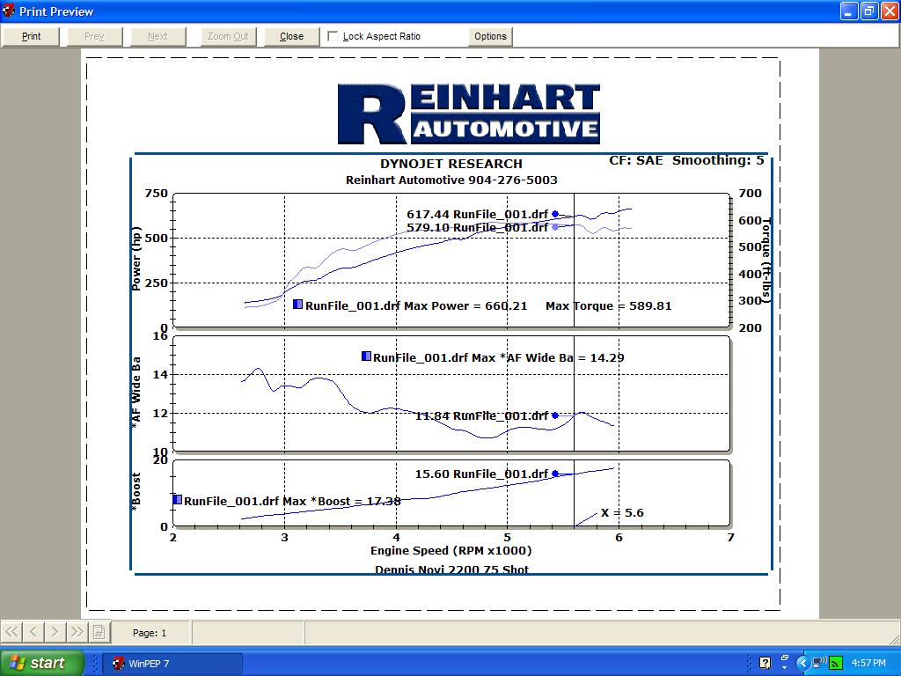Image resolution: width=901 pixels, height=676 pixels.
Task: Click 'CF: SAE Smoothing: 5' text
Action: point(686,160)
